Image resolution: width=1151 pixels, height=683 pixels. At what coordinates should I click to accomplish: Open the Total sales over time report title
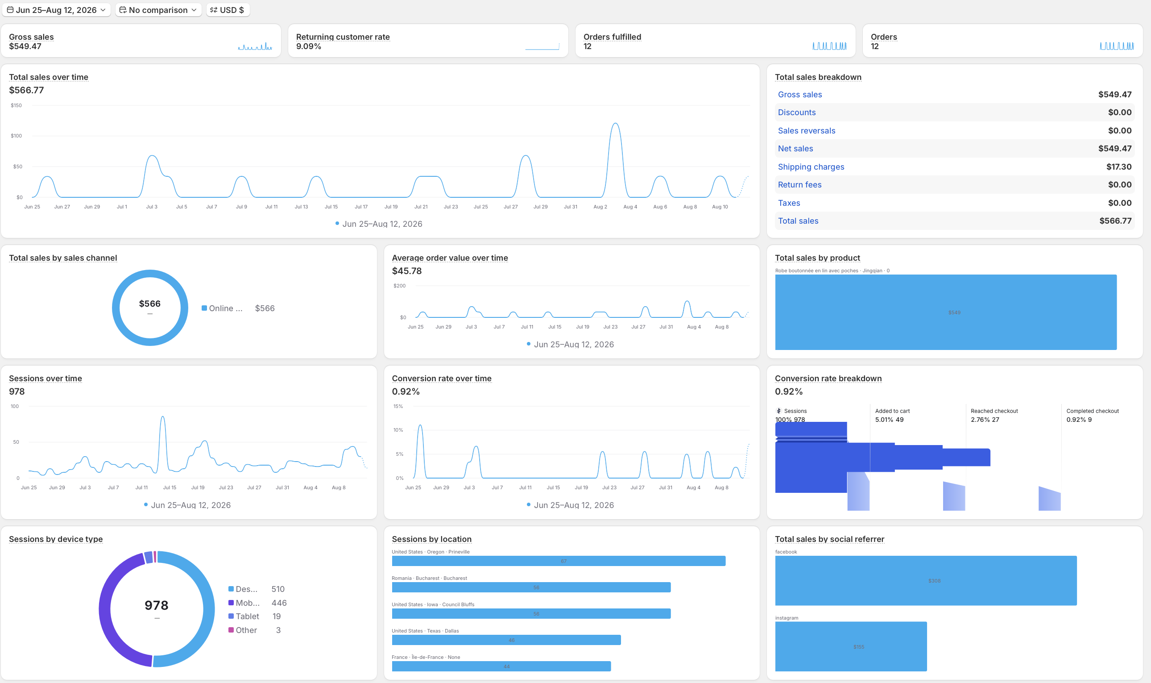49,77
